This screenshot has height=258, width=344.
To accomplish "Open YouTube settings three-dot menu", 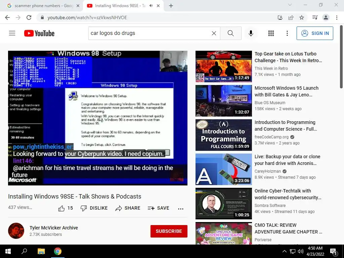I will [287, 33].
